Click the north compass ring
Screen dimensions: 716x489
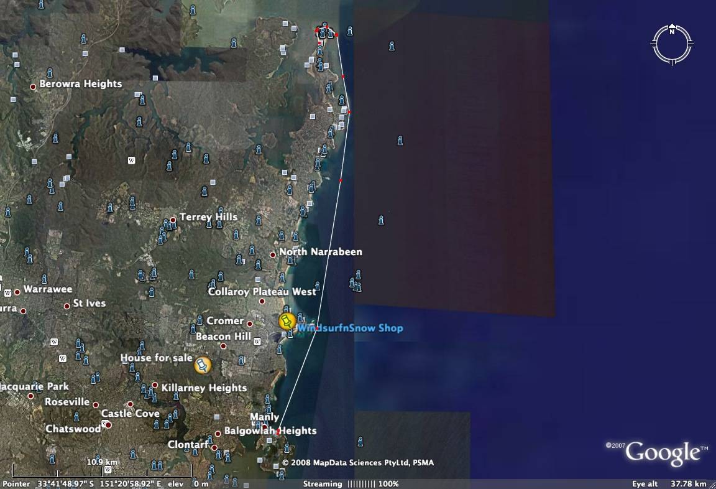(x=672, y=44)
